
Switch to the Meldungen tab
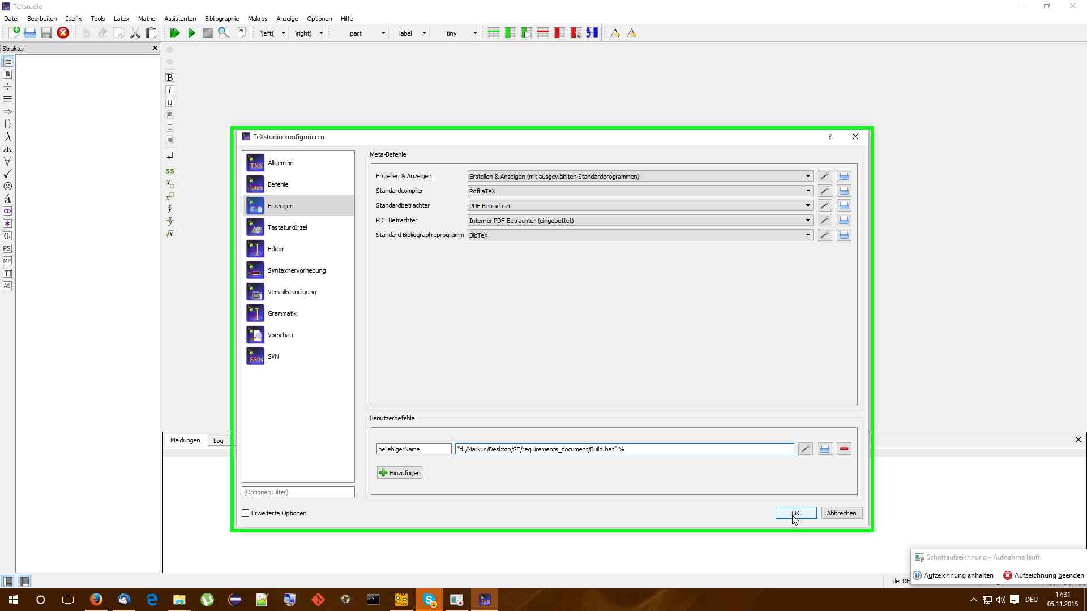coord(185,440)
